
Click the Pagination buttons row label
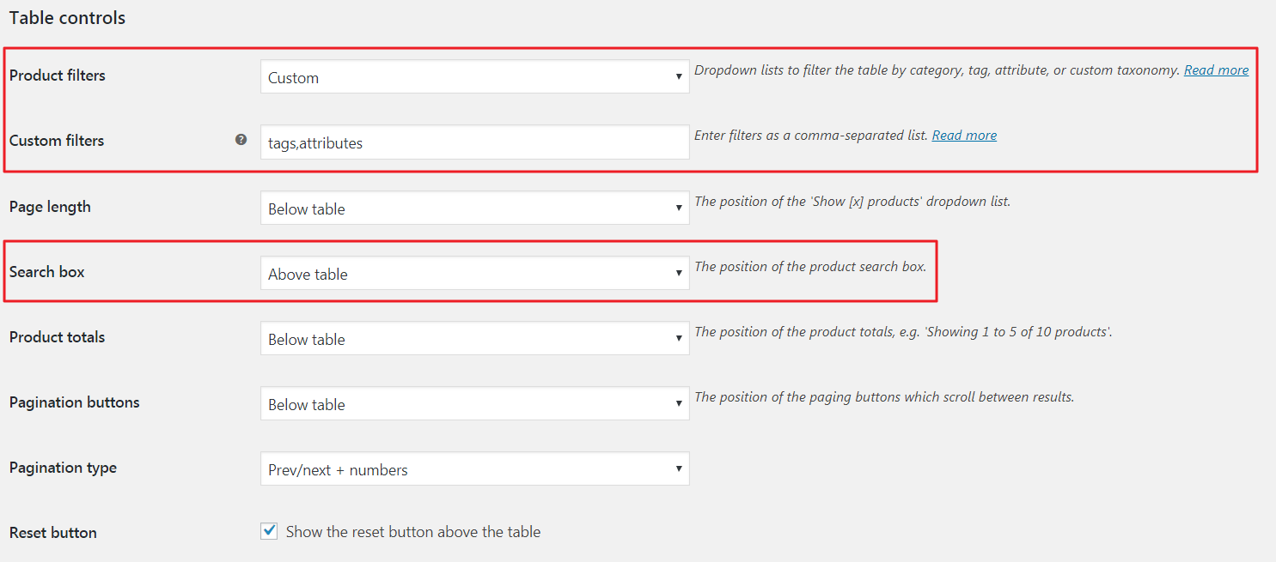pos(75,402)
